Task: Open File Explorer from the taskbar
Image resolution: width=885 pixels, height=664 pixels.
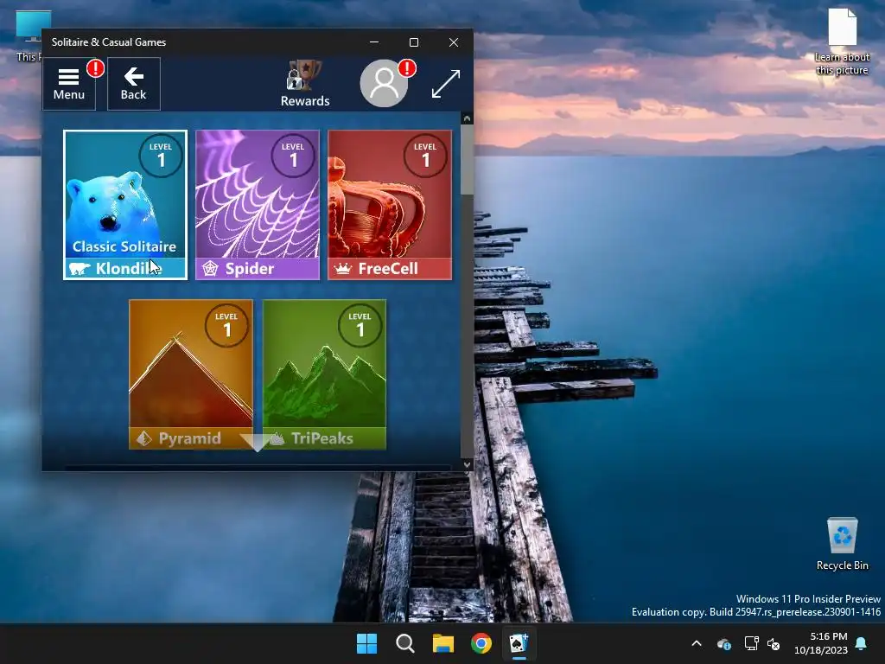Action: tap(443, 643)
